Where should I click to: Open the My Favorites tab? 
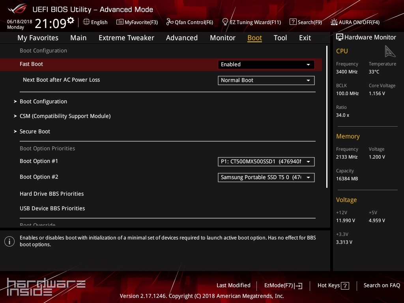click(x=38, y=38)
